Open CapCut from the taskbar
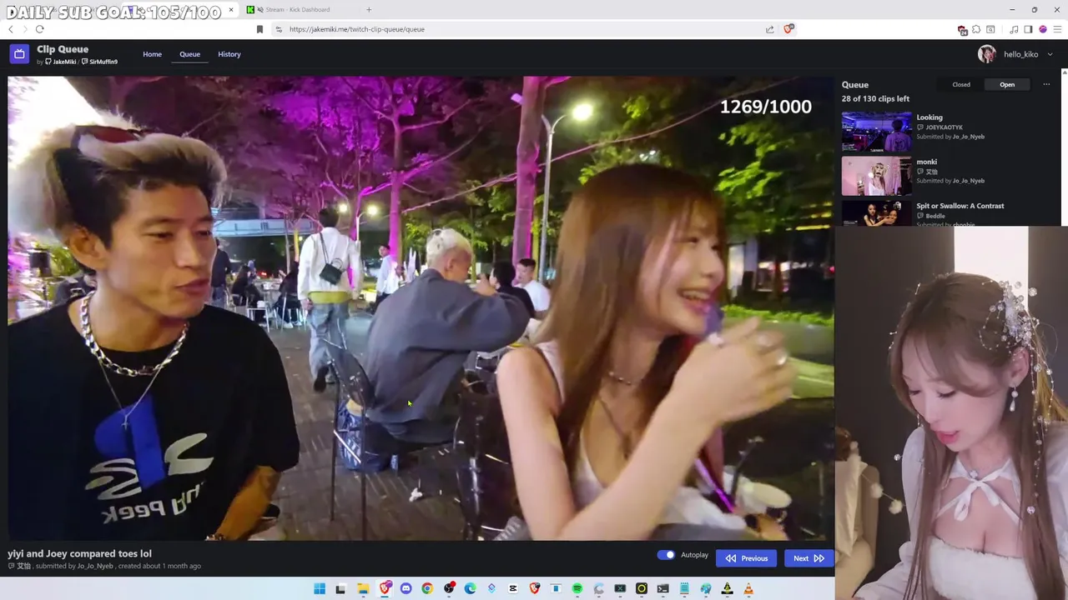Image resolution: width=1068 pixels, height=600 pixels. tap(513, 589)
